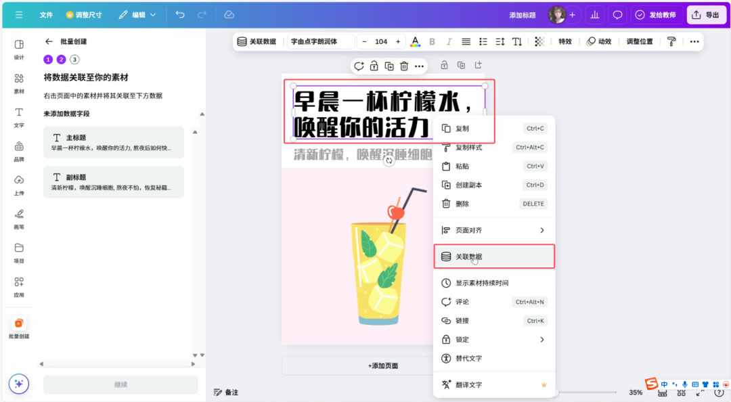Click the 发给教师 button
Screen dimensions: 731x402
tap(657, 14)
